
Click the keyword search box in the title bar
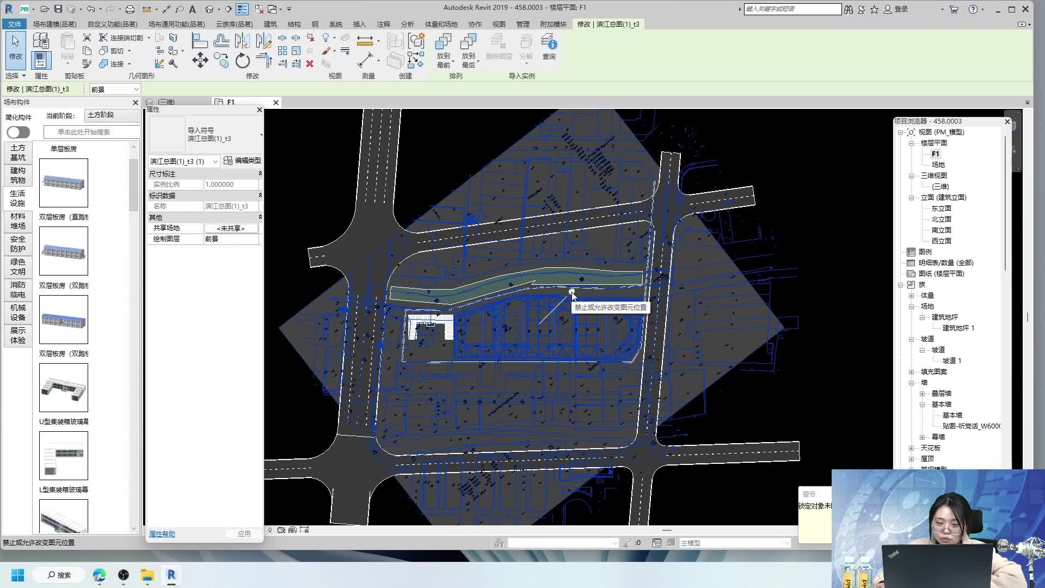pyautogui.click(x=792, y=9)
